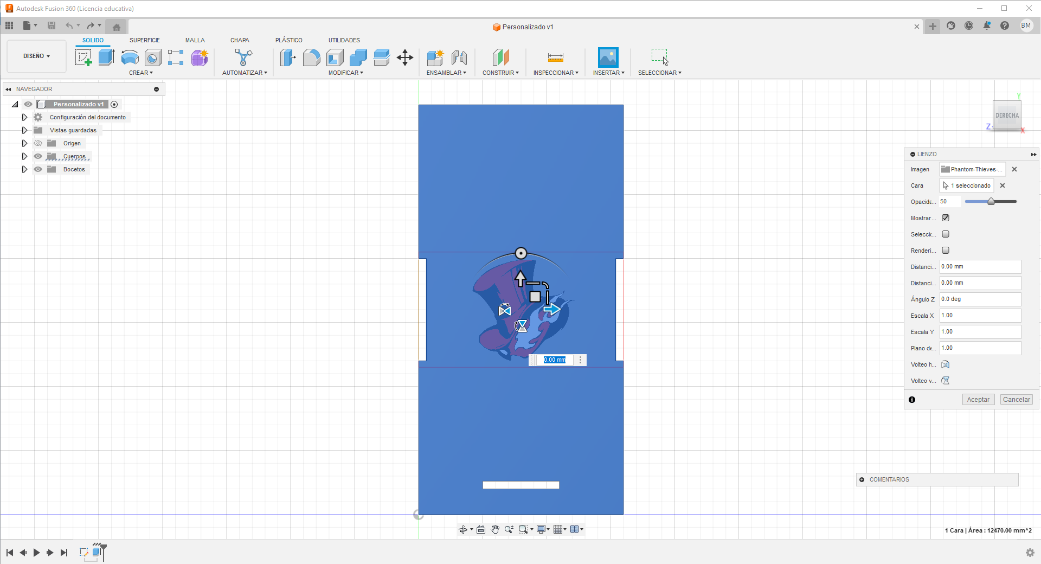Click the Undo arrow
1041x564 pixels.
click(69, 25)
